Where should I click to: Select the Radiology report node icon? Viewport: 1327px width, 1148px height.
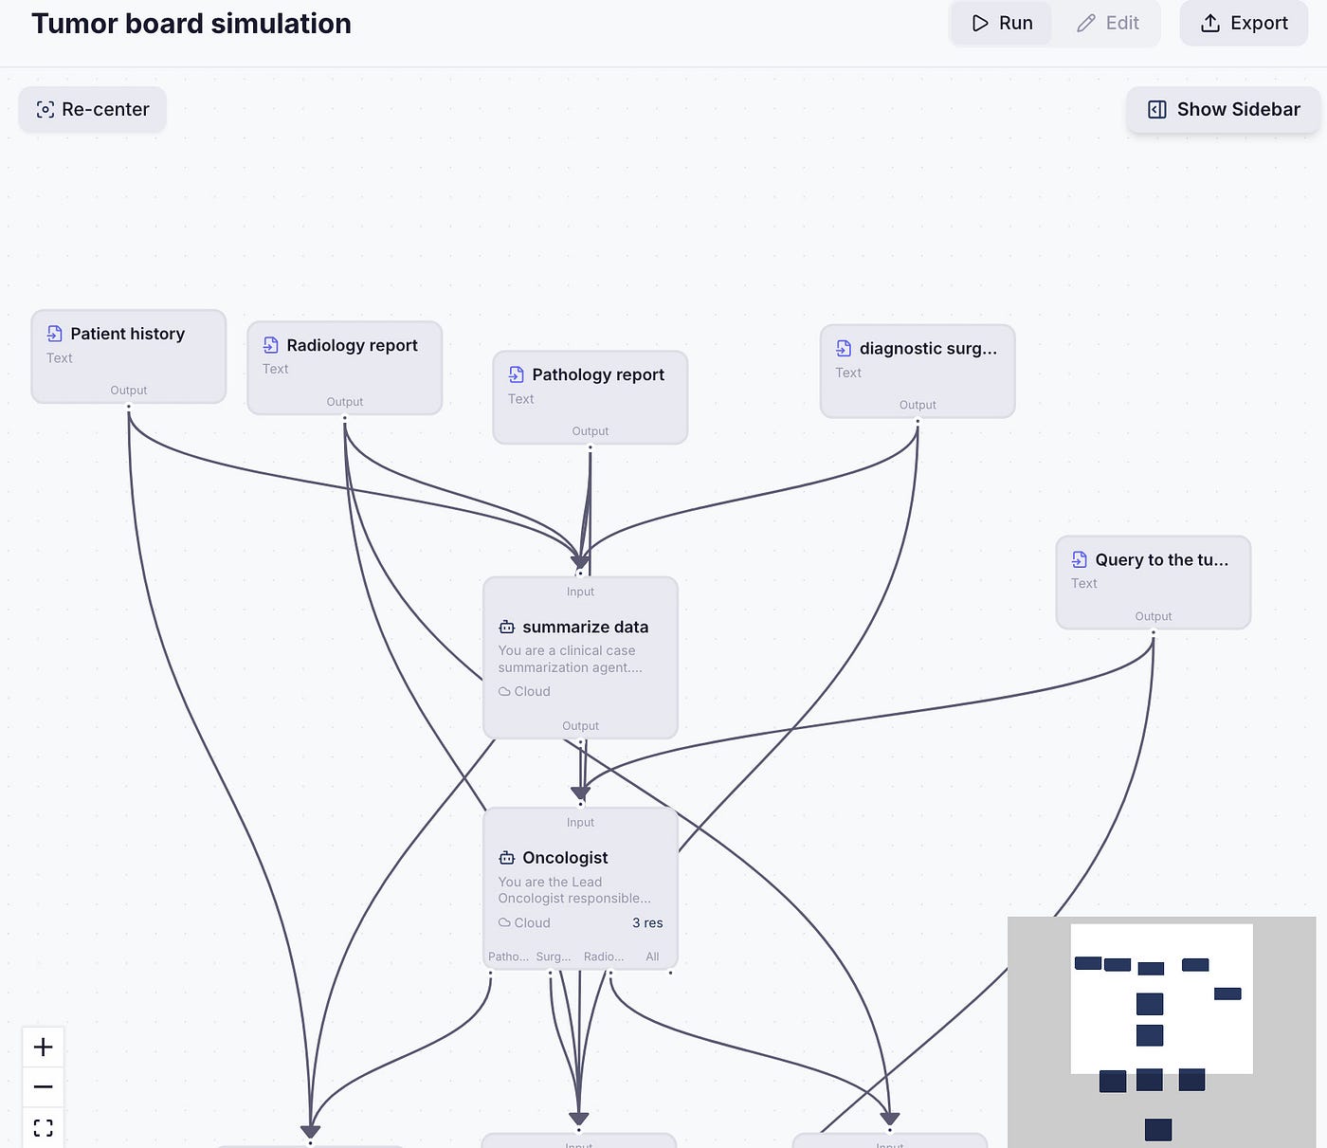pyautogui.click(x=271, y=345)
